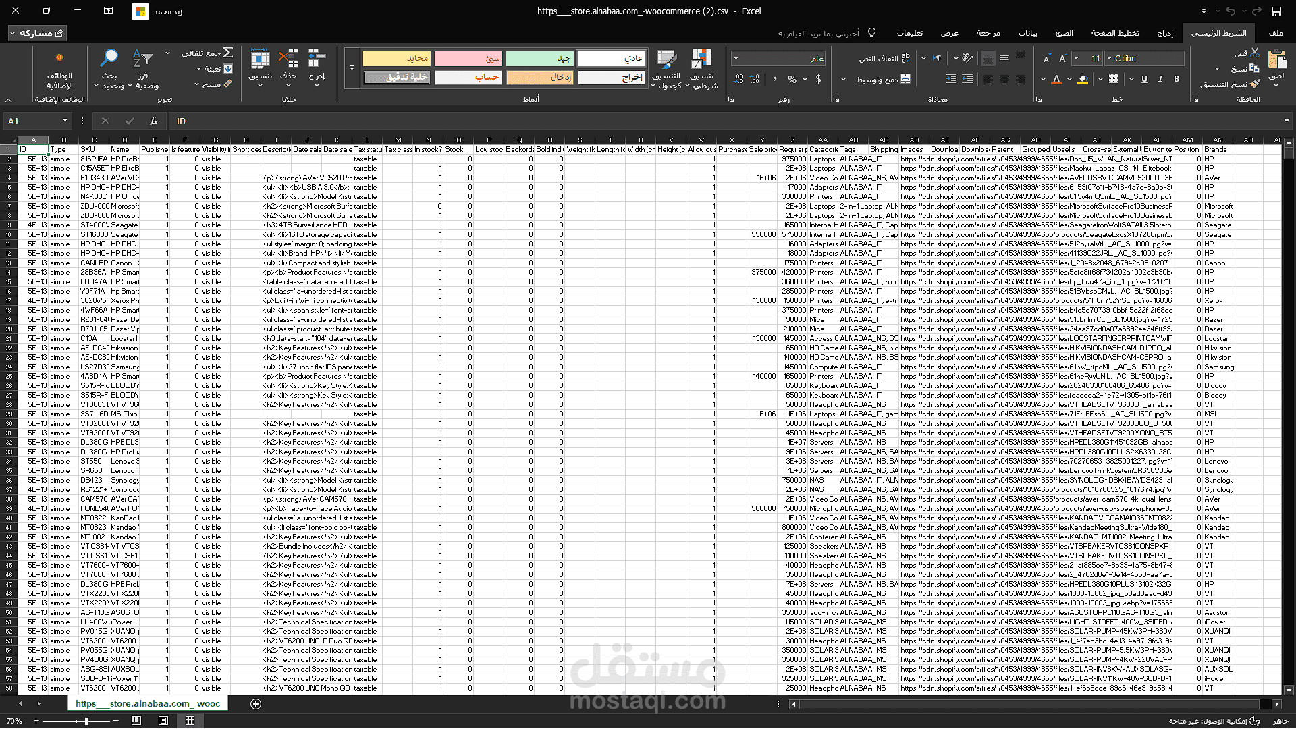The width and height of the screenshot is (1296, 729).
Task: Toggle Underline formatting
Action: (x=1144, y=79)
